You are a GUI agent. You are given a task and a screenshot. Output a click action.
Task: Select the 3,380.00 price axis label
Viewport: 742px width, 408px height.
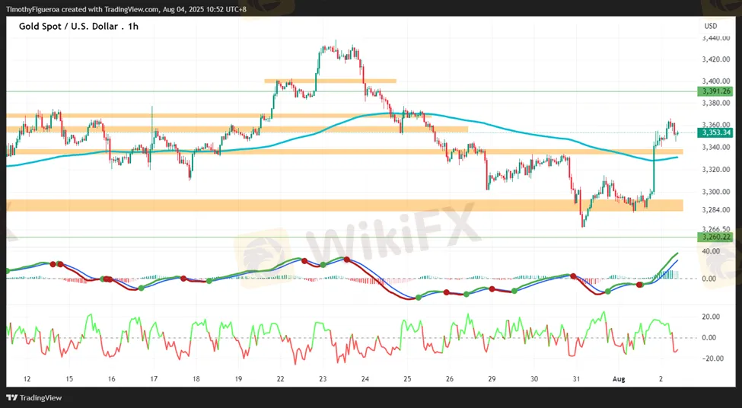pos(716,104)
